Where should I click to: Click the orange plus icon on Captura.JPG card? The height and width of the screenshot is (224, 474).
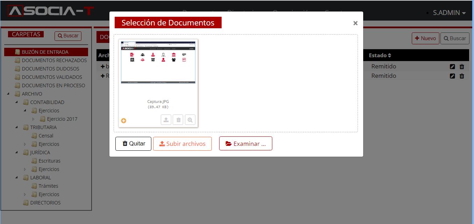click(x=124, y=121)
